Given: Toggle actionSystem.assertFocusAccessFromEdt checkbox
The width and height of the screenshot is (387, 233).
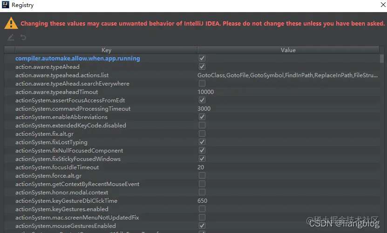Looking at the screenshot, I should pos(202,100).
